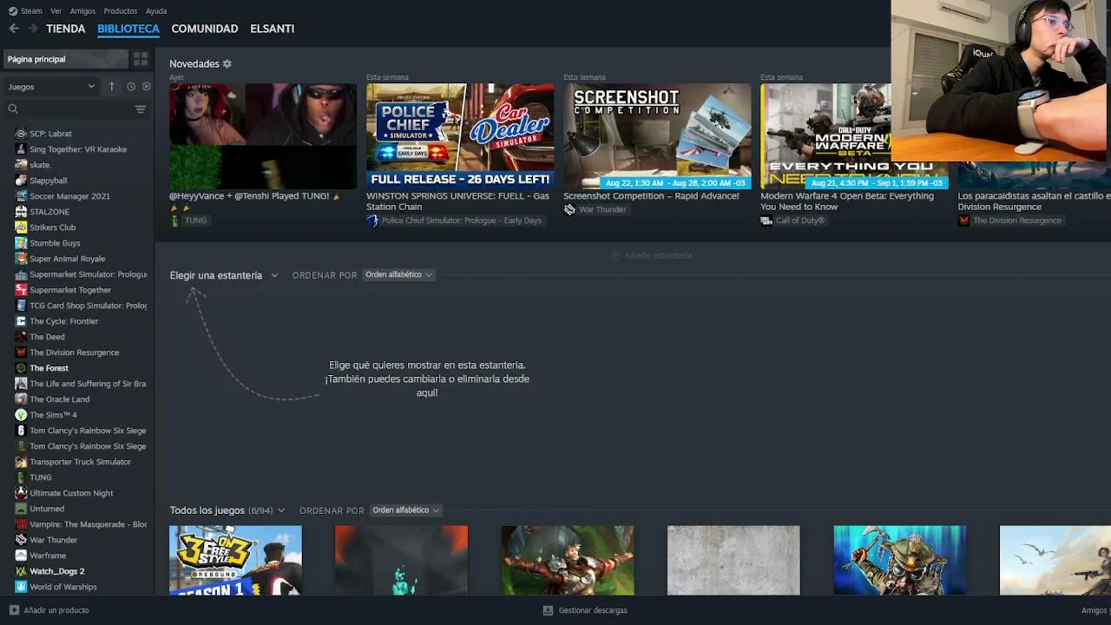Open Gestionar descargas
The width and height of the screenshot is (1111, 625).
(593, 610)
